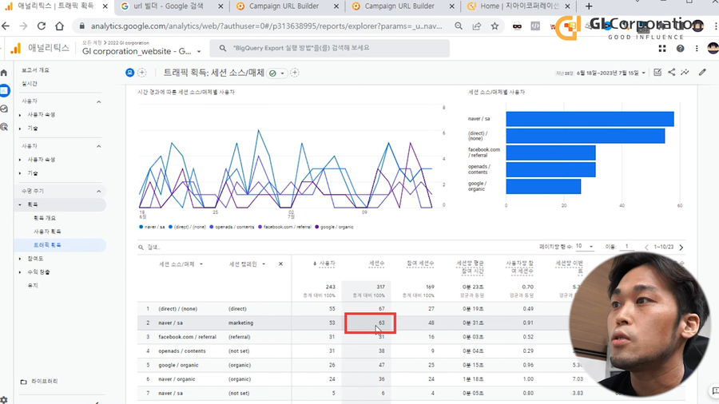Expand 참여도 tree group
Image resolution: width=719 pixels, height=404 pixels.
pos(20,259)
